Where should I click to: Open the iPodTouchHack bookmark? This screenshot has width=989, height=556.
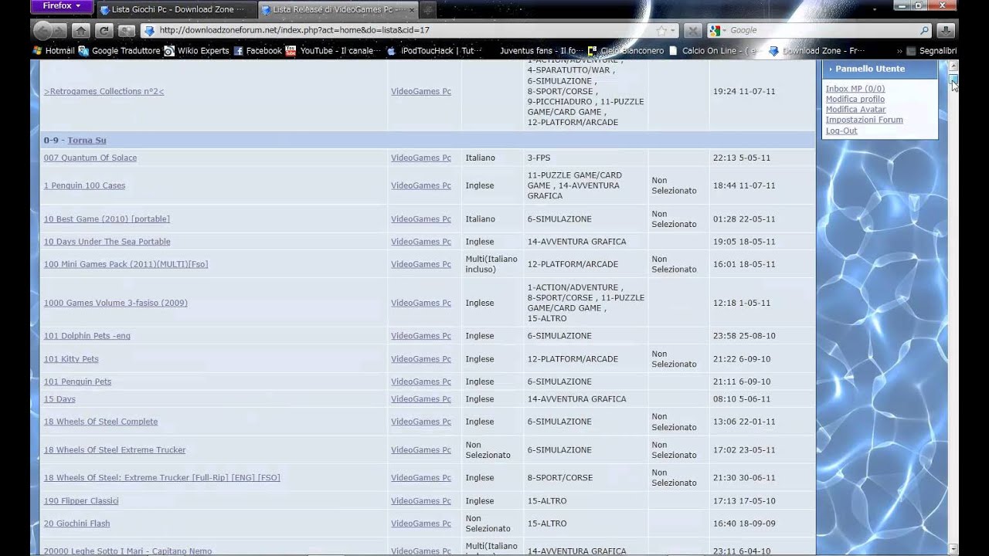tap(435, 51)
